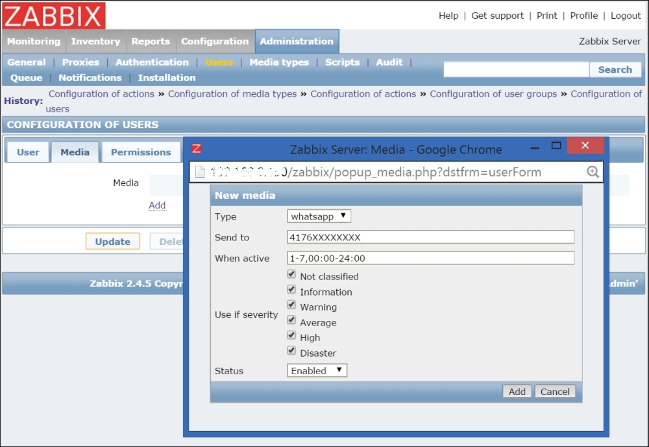The height and width of the screenshot is (447, 649).
Task: Switch to the Permissions tab
Action: point(141,152)
